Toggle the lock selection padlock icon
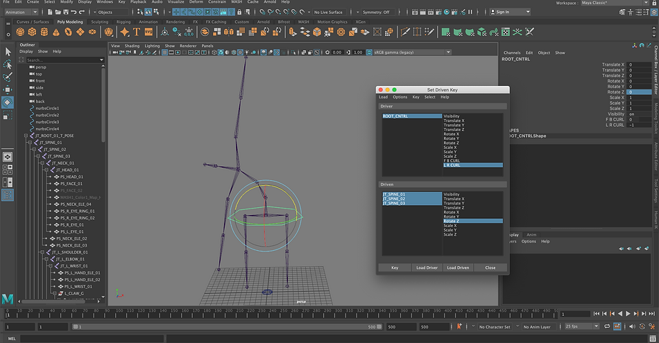659x343 pixels. pyautogui.click(x=239, y=12)
